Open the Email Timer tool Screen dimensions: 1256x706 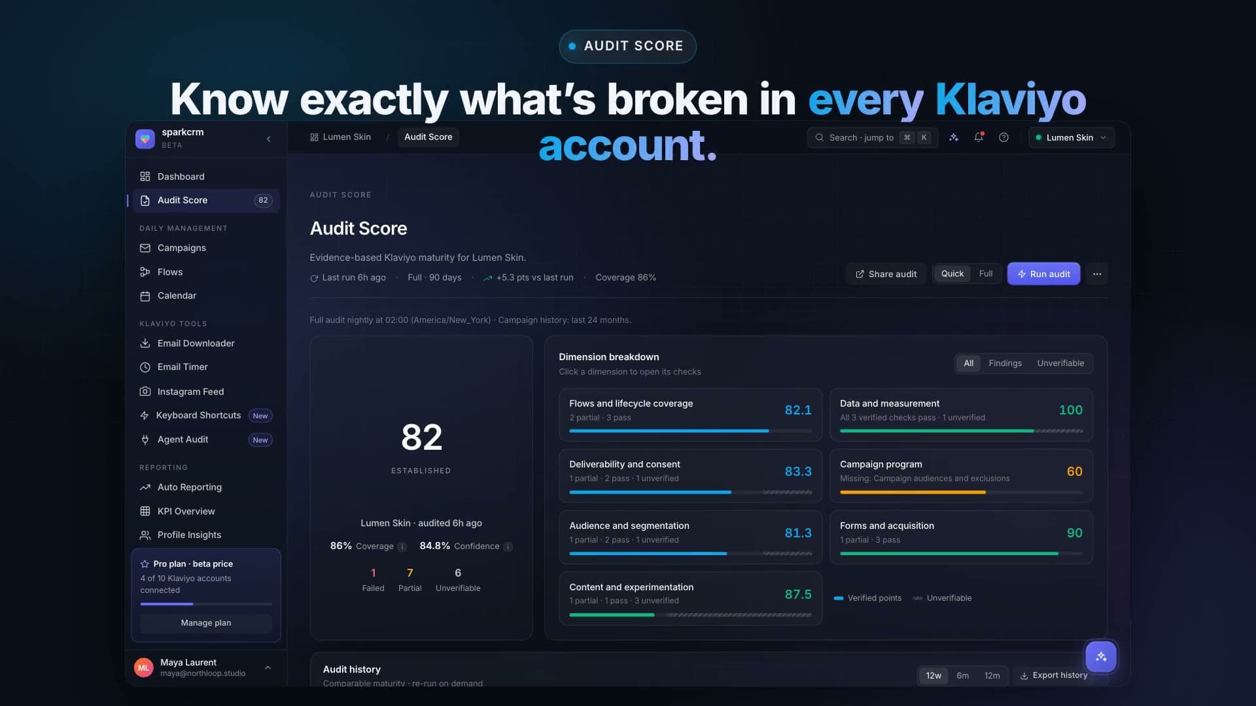tap(206, 367)
